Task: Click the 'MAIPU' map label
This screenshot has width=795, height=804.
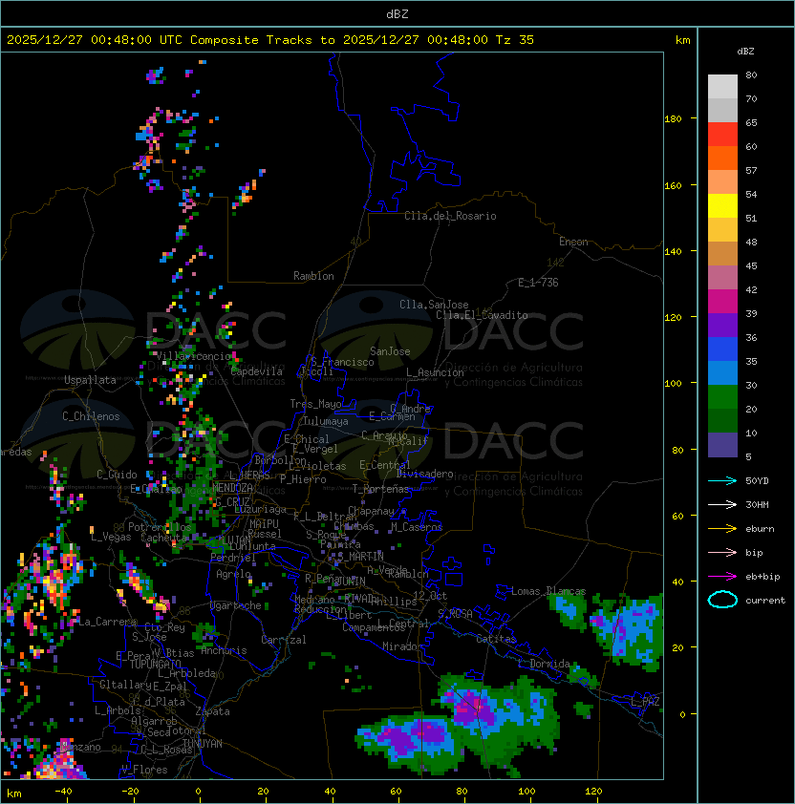Action: 264,524
